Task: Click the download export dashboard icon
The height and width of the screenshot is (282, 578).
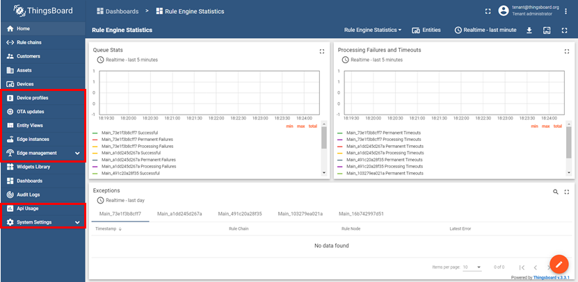Action: (x=529, y=30)
